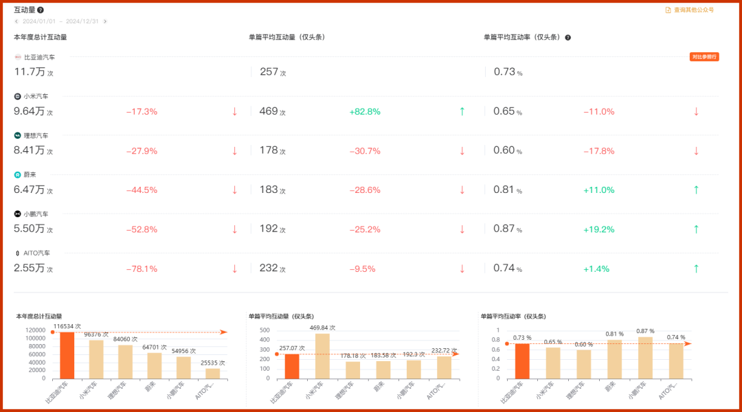Click help icon beside 单篇平均互动率（仅头条）

click(x=568, y=37)
